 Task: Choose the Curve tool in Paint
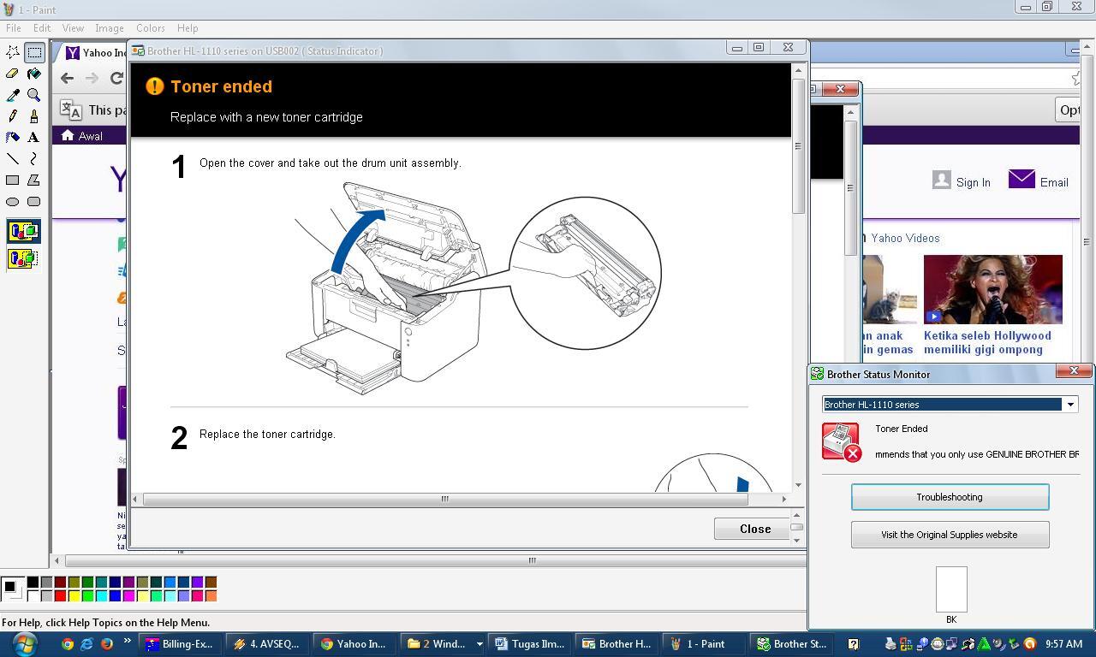(34, 158)
